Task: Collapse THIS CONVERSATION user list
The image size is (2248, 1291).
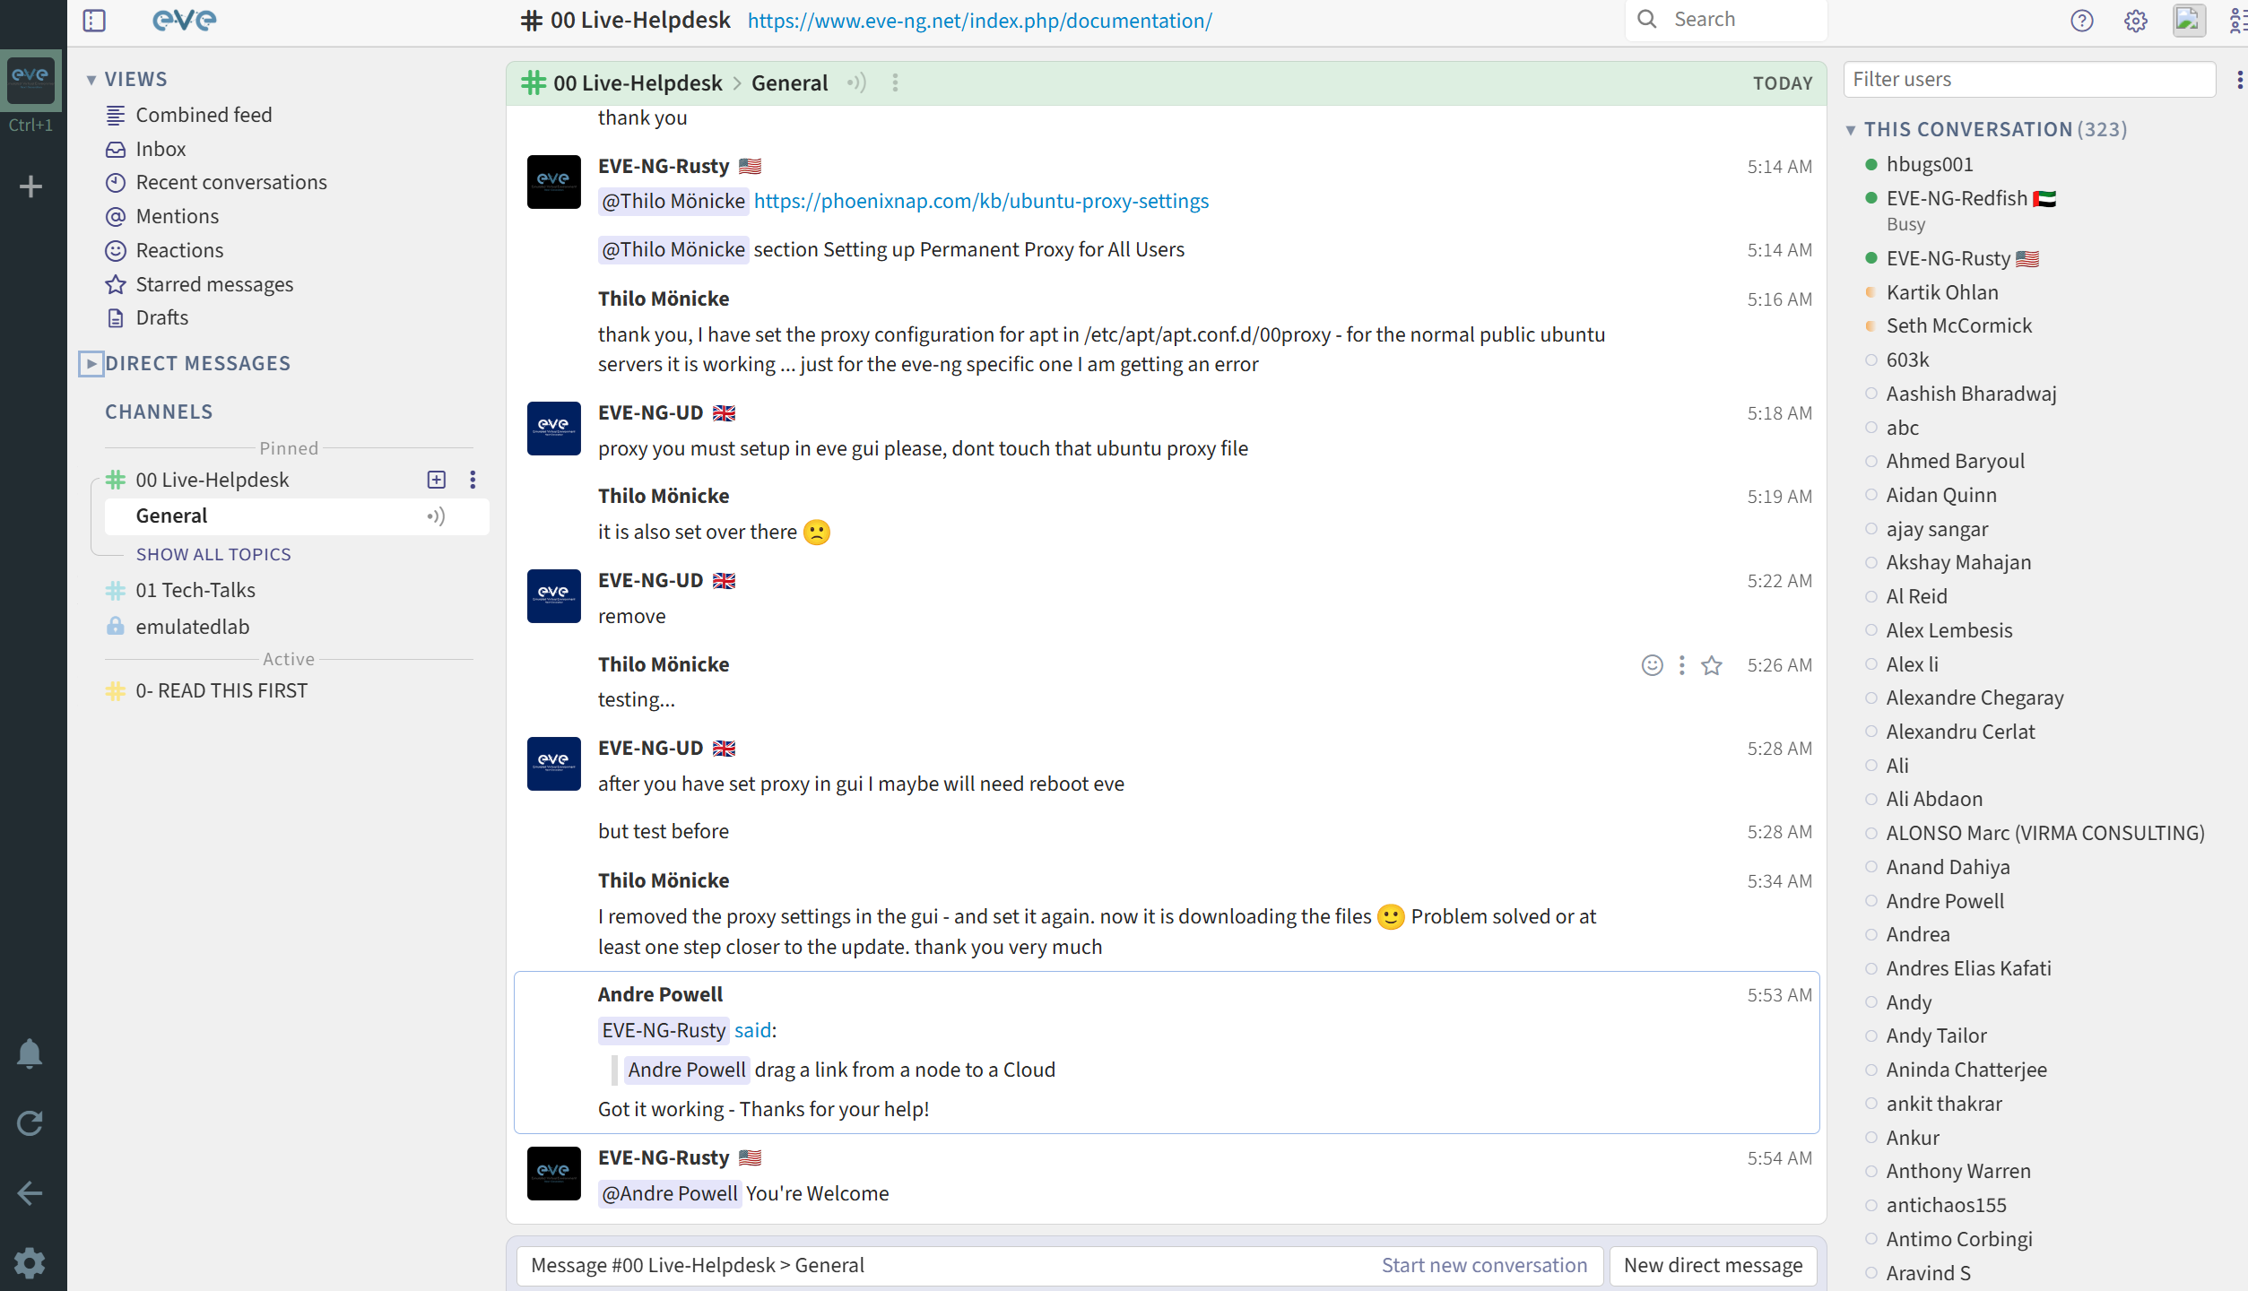Action: [1851, 130]
